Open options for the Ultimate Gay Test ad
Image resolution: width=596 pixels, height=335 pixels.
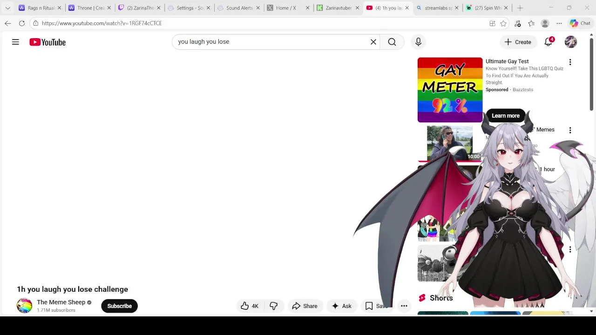[570, 62]
